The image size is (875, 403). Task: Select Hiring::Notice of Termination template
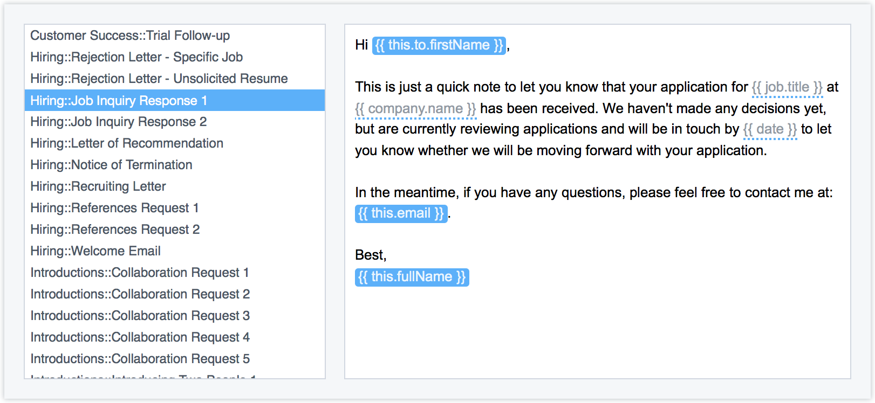tap(111, 165)
